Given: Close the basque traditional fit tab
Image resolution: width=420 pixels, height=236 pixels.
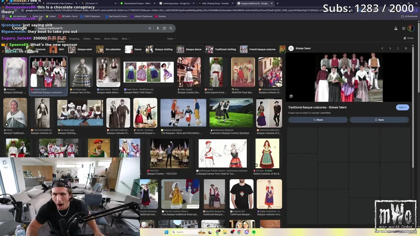Looking at the screenshot, I should [x=271, y=3].
